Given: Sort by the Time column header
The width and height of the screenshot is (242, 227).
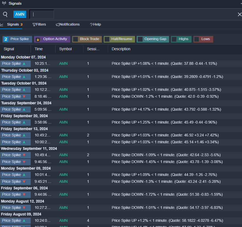Looking at the screenshot, I should (39, 49).
